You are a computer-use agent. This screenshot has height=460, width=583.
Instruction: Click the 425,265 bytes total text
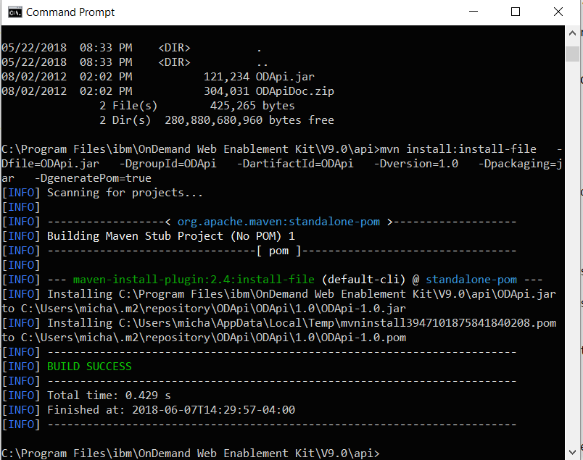[252, 106]
